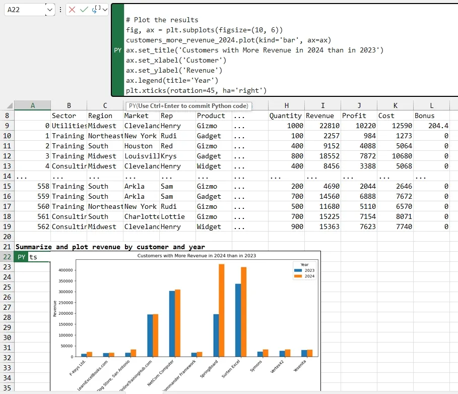Select row 14 header
This screenshot has width=458, height=394.
click(7, 176)
